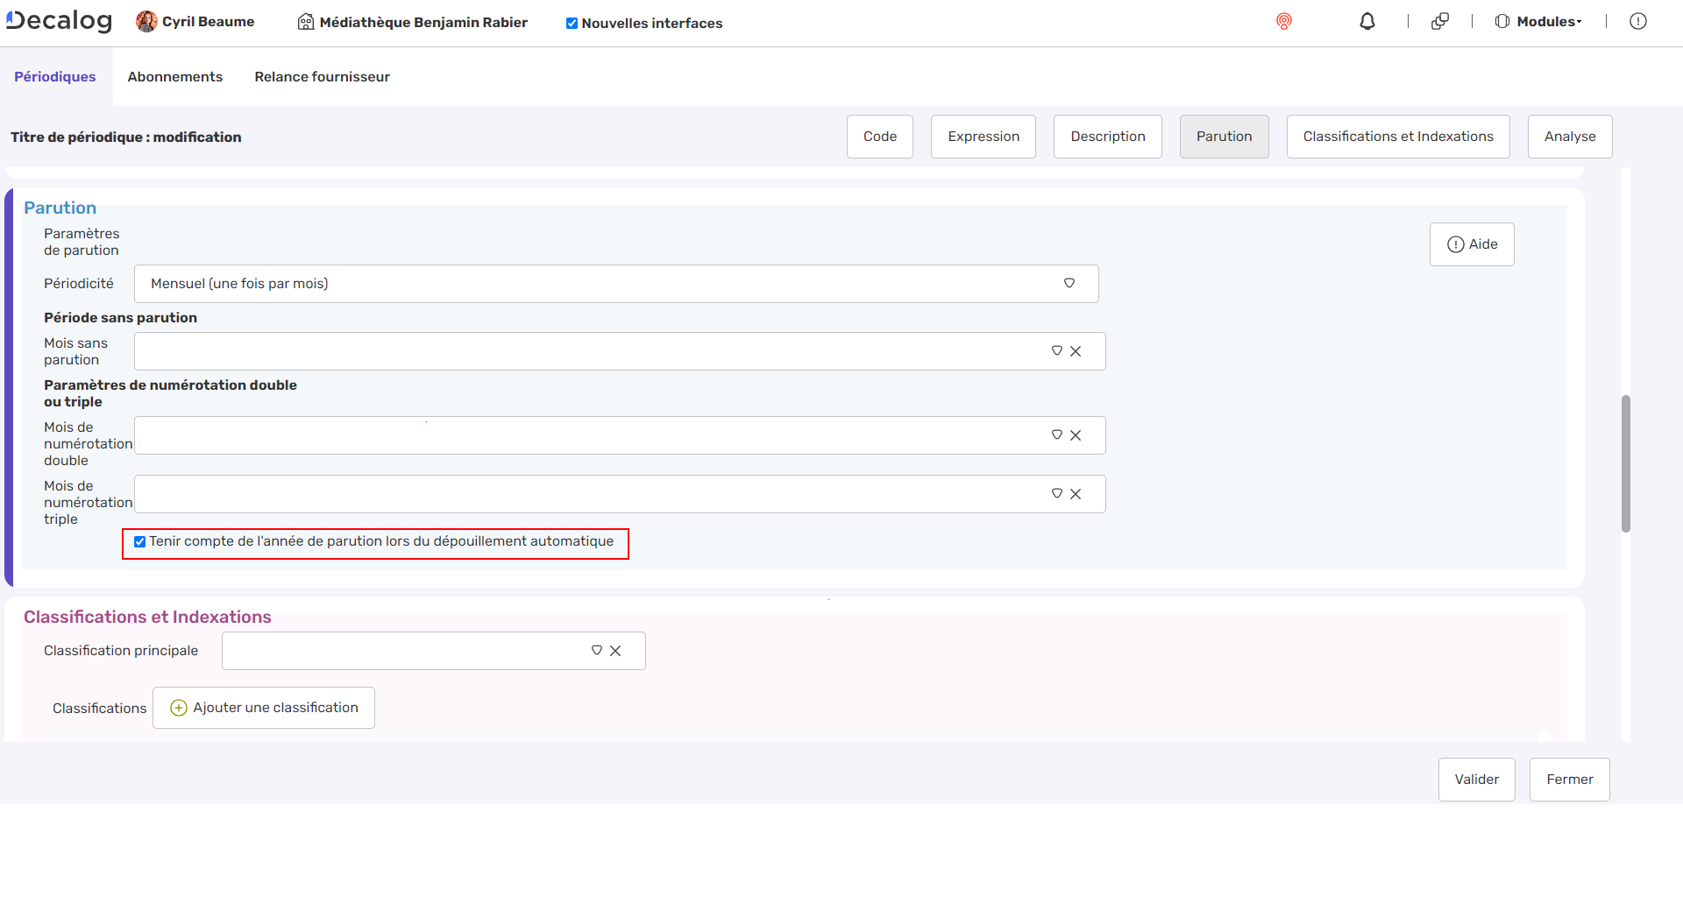Click the vertical scrollbar thumb
Viewport: 1683px width, 911px height.
[x=1625, y=463]
